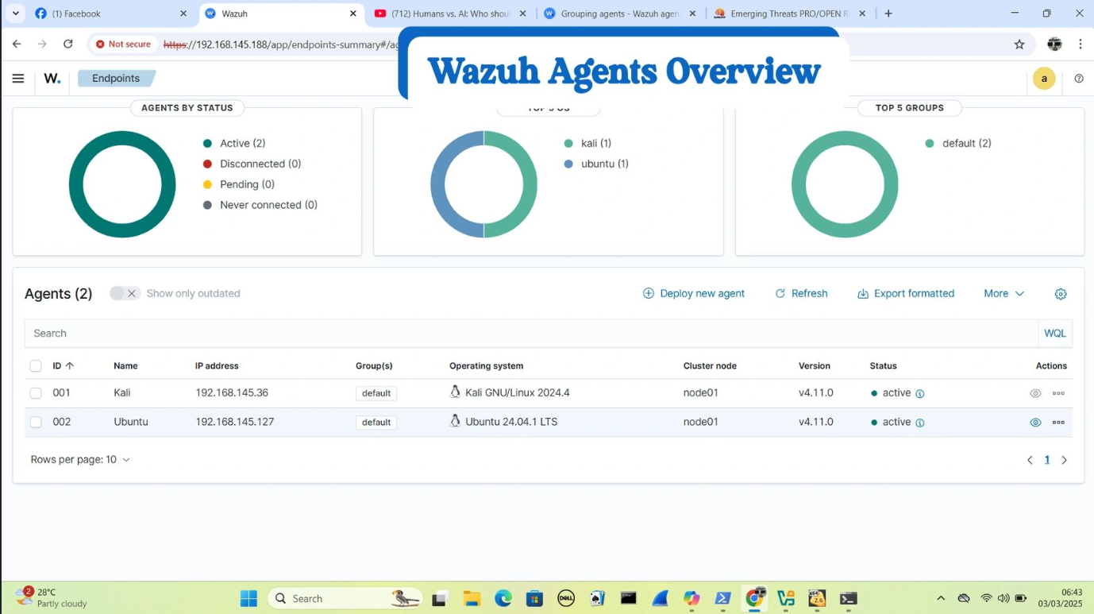Open page 1 pagination link
This screenshot has width=1094, height=614.
tap(1047, 460)
